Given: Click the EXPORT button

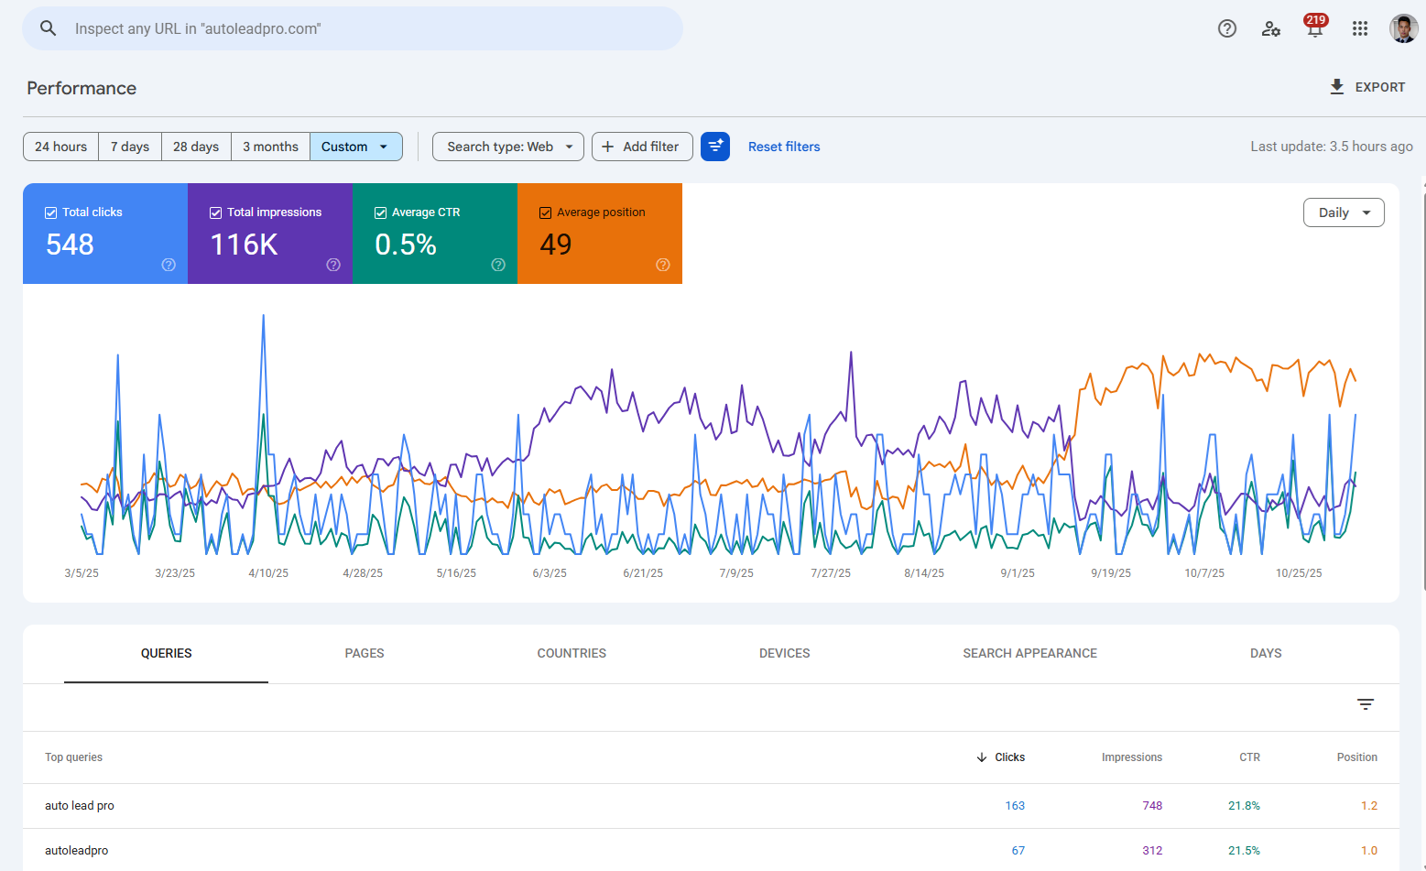Looking at the screenshot, I should [1367, 87].
